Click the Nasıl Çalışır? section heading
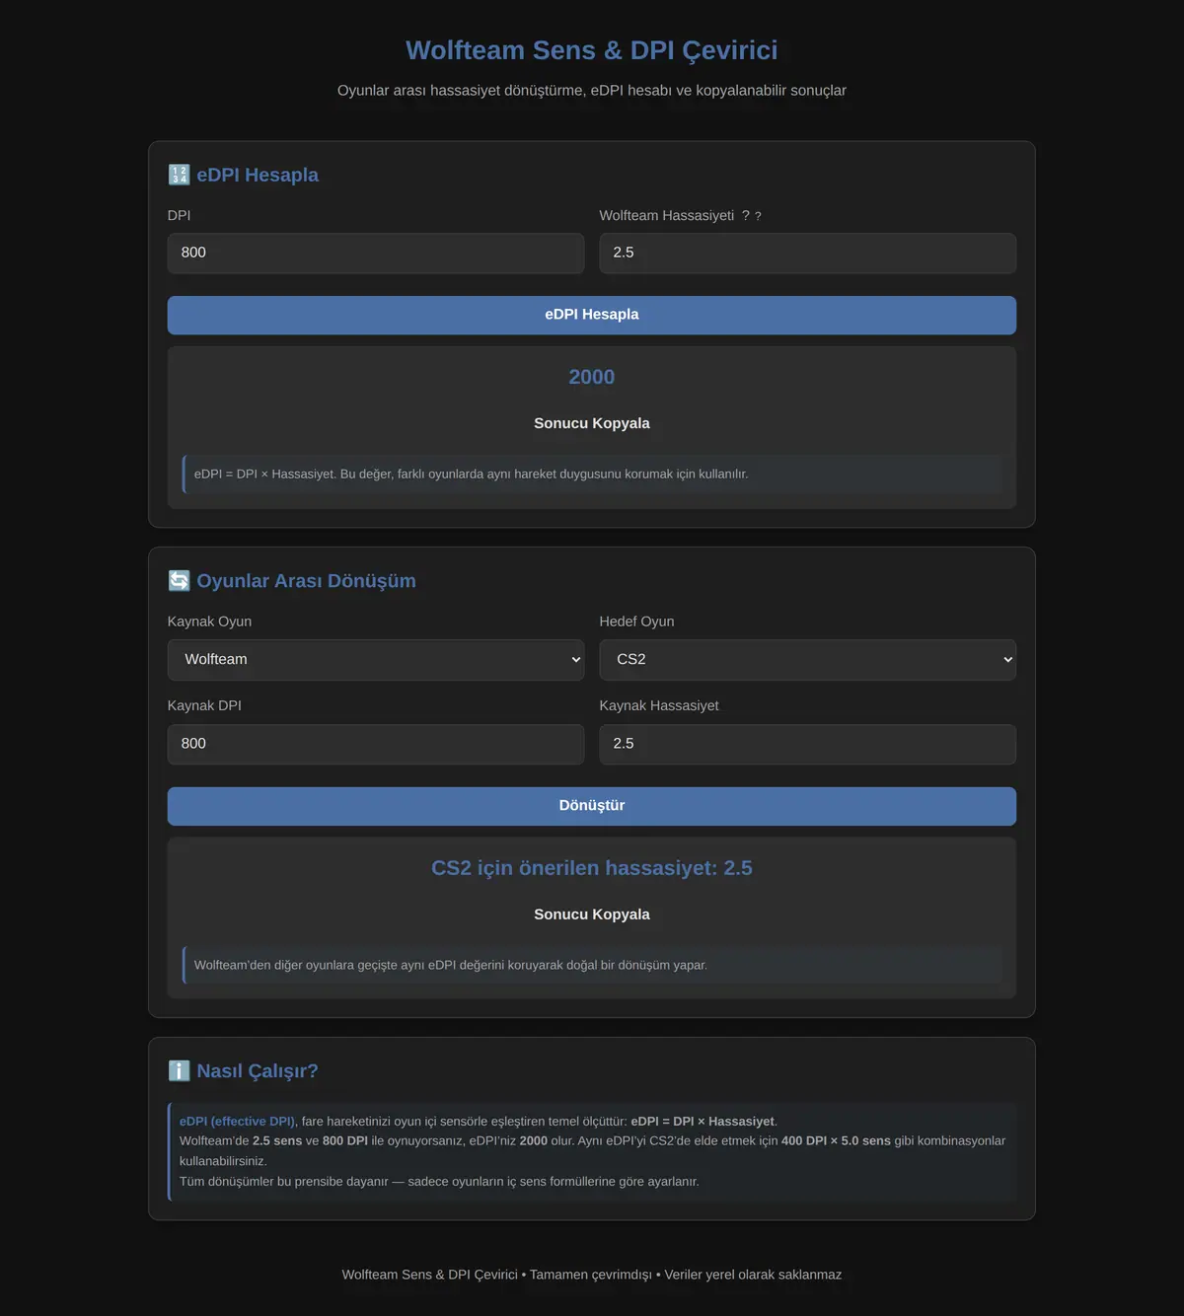 [x=258, y=1071]
